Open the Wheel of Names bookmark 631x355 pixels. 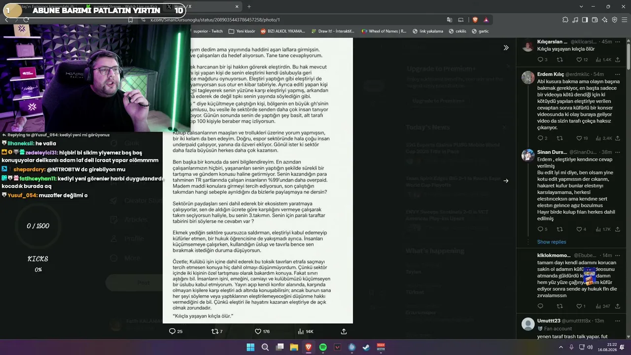tap(384, 31)
